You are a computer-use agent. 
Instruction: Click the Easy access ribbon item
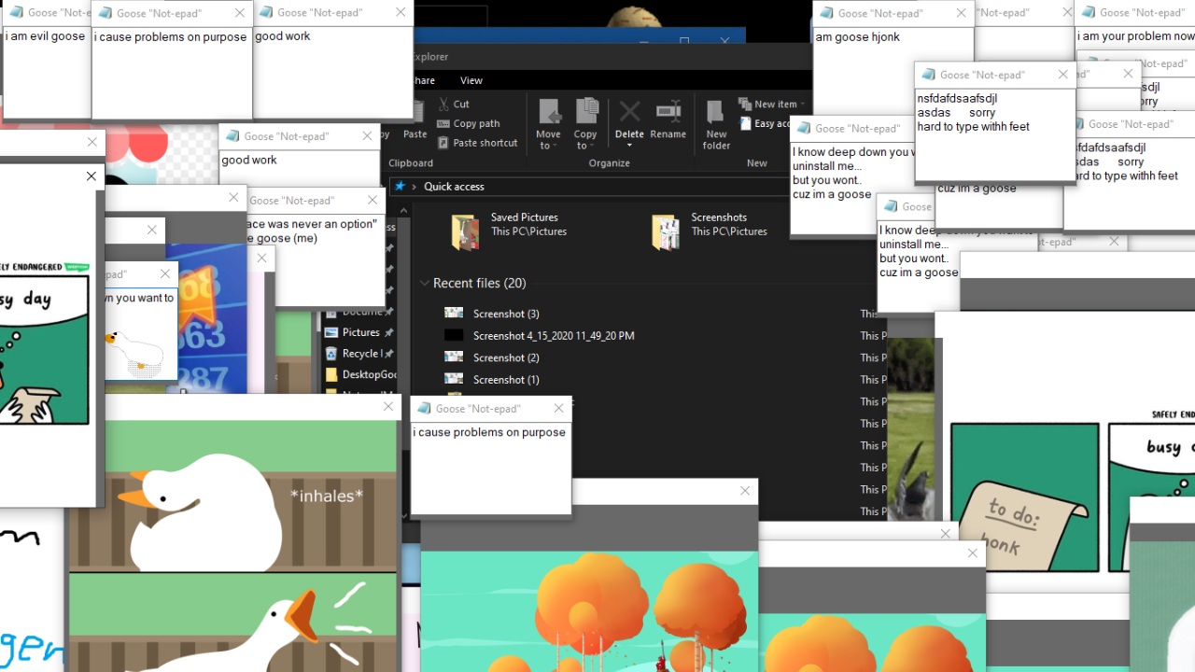click(x=764, y=123)
